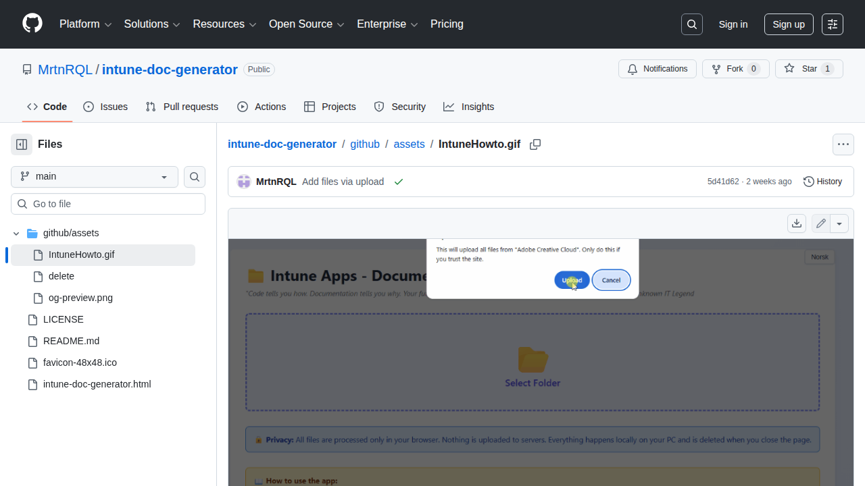
Task: Expand the Solutions menu
Action: (152, 24)
